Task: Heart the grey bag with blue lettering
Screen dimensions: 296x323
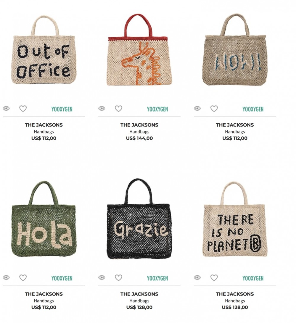Action: (x=214, y=109)
